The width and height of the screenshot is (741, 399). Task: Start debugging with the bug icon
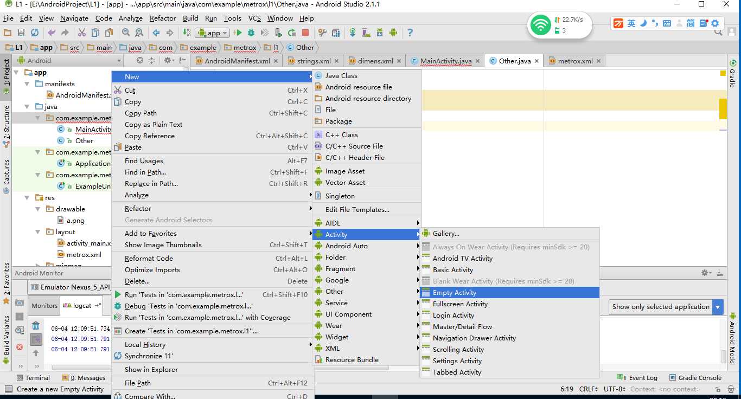(x=250, y=33)
